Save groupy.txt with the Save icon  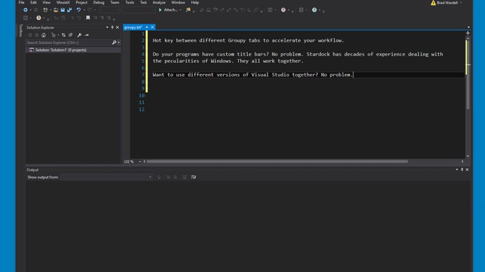[62, 10]
